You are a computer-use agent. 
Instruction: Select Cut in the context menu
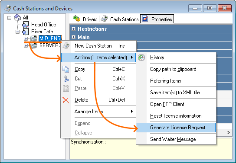click(x=98, y=79)
